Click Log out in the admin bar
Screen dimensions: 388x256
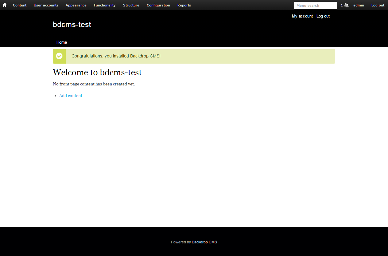[378, 5]
